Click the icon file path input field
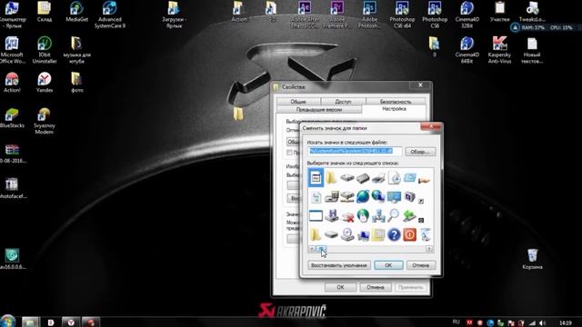 (355, 152)
